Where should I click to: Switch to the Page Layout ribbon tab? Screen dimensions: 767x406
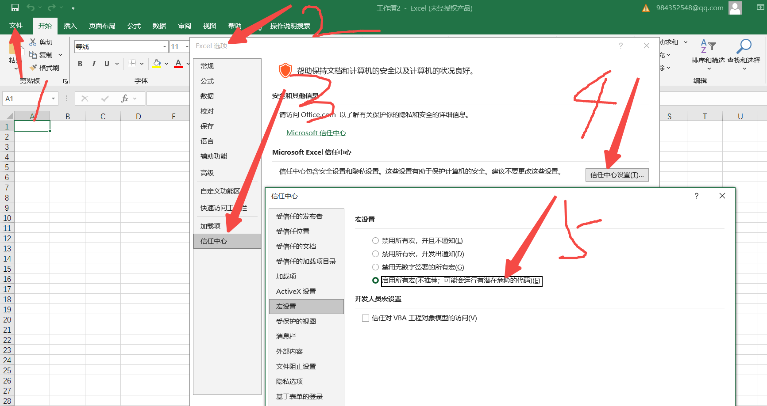[102, 26]
